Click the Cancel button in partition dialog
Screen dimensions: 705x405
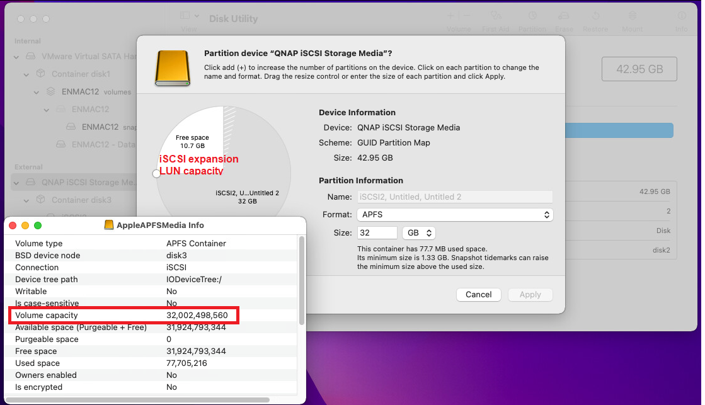pyautogui.click(x=478, y=294)
